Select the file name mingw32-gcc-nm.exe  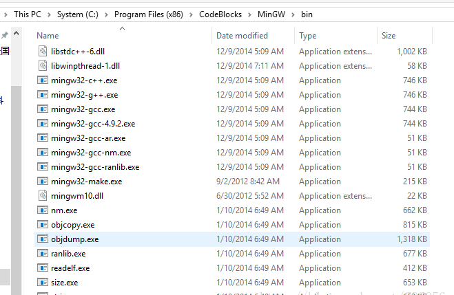pyautogui.click(x=91, y=153)
